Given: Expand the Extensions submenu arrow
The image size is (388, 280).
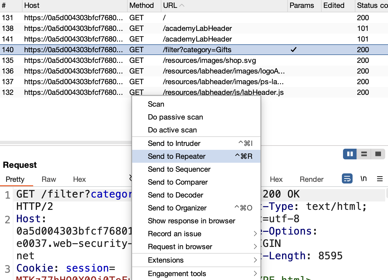Looking at the screenshot, I should pyautogui.click(x=255, y=260).
